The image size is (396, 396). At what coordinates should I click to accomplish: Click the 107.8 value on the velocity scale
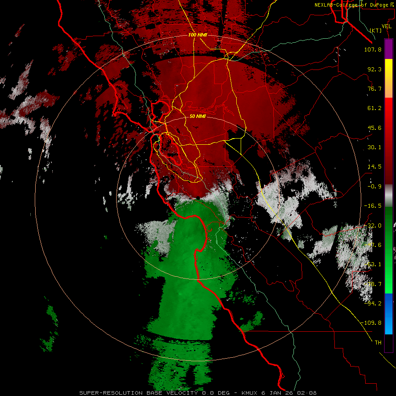point(373,49)
